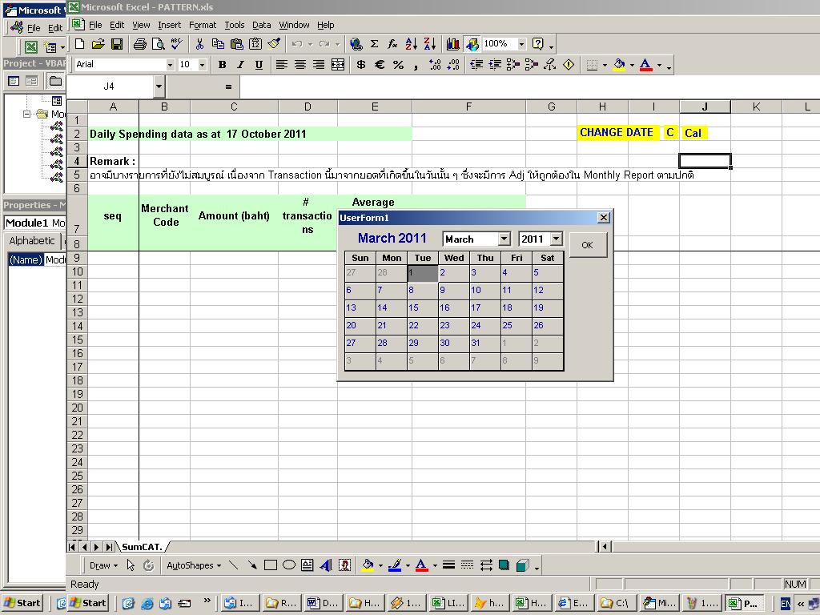Click the yellow Fill Color bucket in the Formatting toolbar
The image size is (820, 615).
[x=618, y=65]
